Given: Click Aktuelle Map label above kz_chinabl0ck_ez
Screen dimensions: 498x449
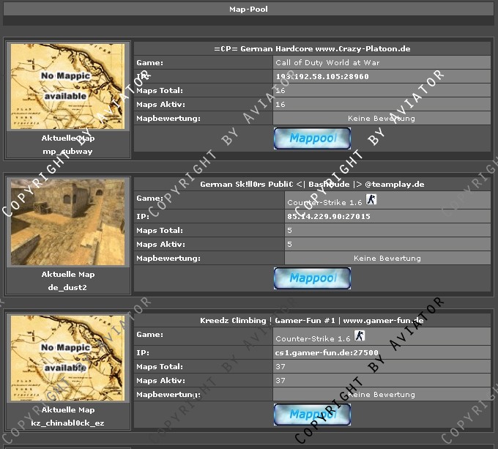Looking at the screenshot, I should point(68,410).
